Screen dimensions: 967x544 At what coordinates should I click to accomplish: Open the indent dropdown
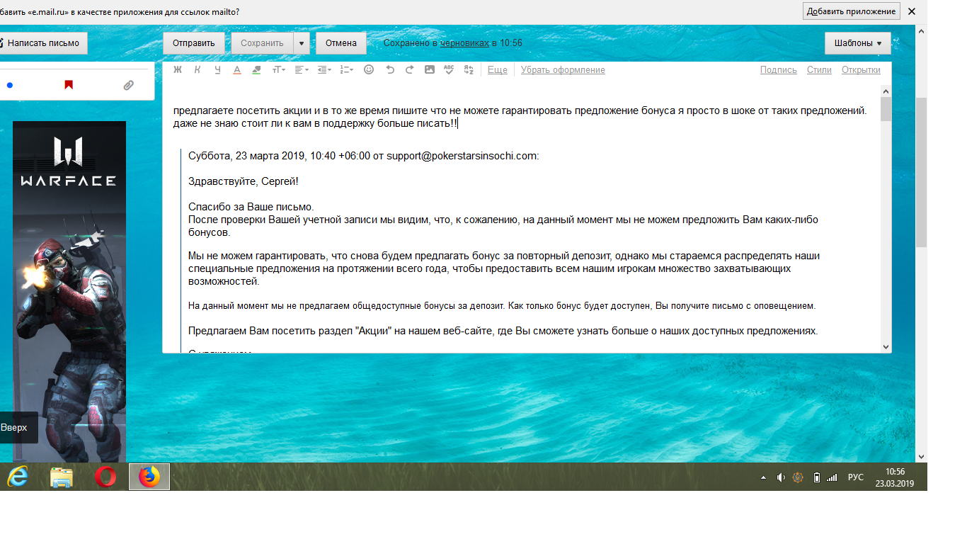pyautogui.click(x=324, y=70)
